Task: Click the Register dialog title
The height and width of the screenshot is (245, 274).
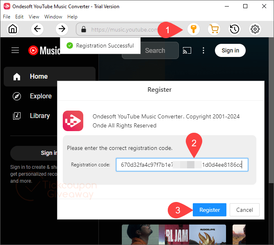Action: pos(160,90)
